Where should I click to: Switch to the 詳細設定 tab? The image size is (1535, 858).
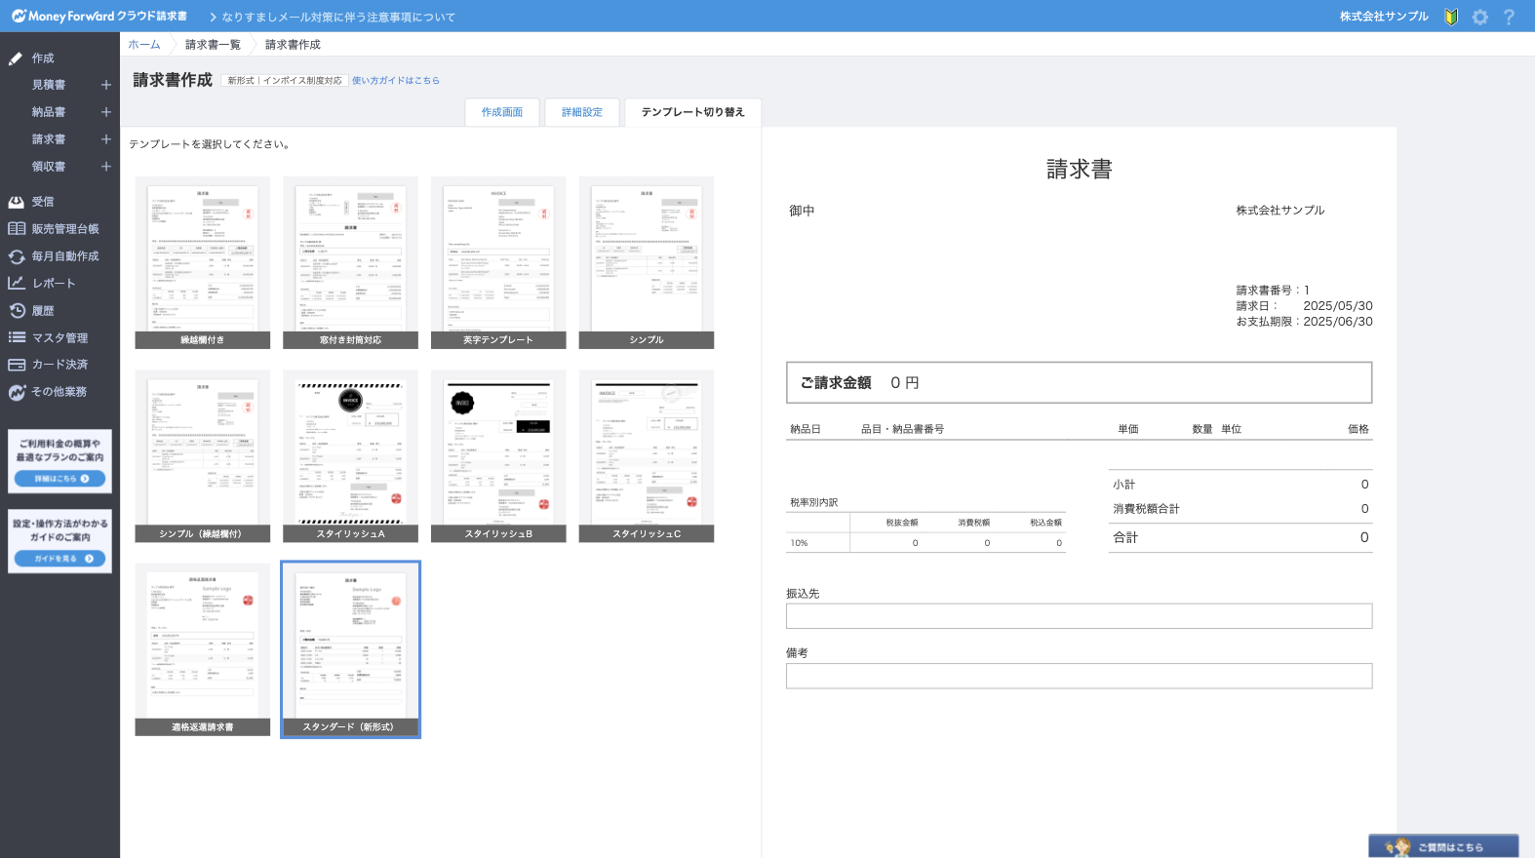pos(582,112)
